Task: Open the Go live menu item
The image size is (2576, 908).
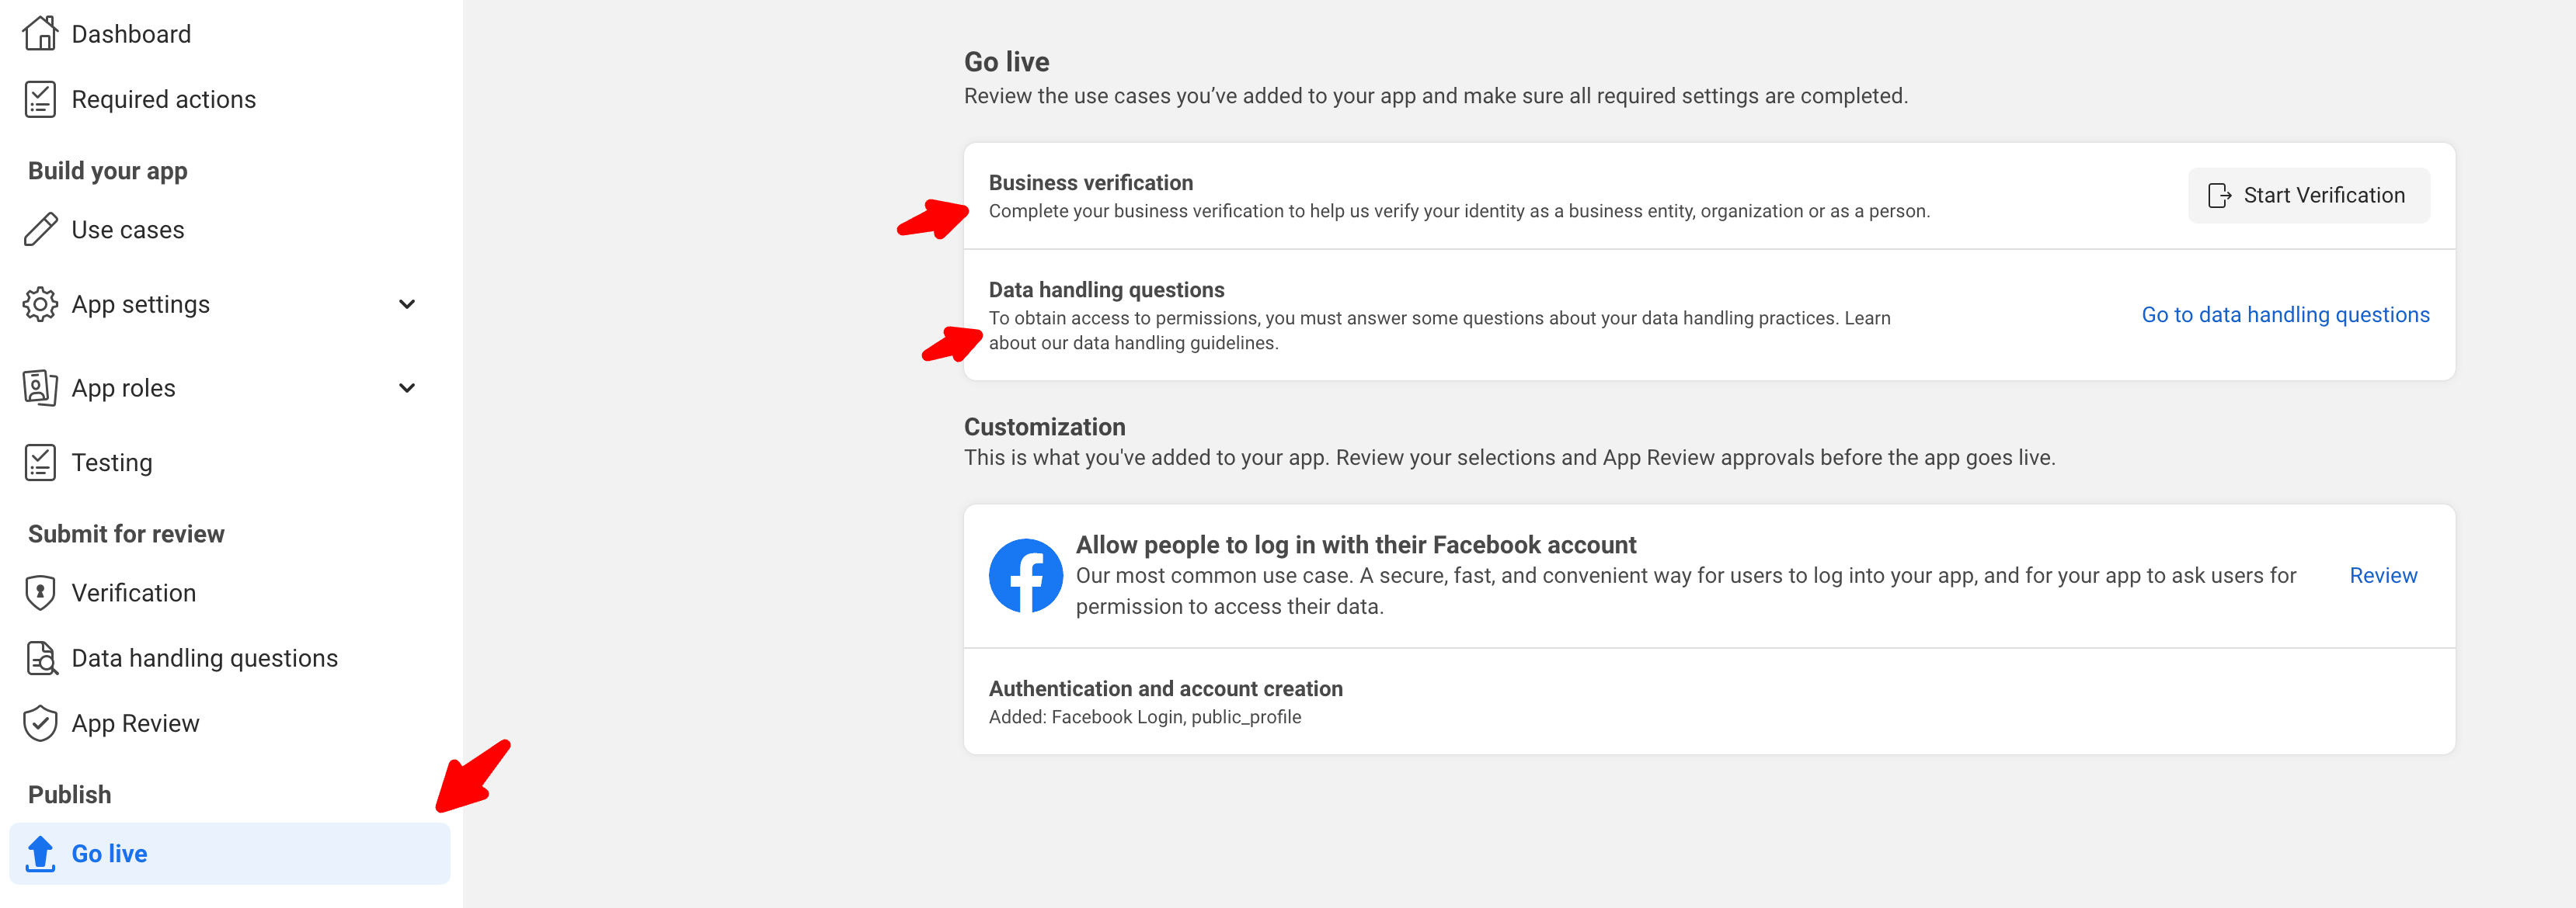Action: tap(110, 854)
